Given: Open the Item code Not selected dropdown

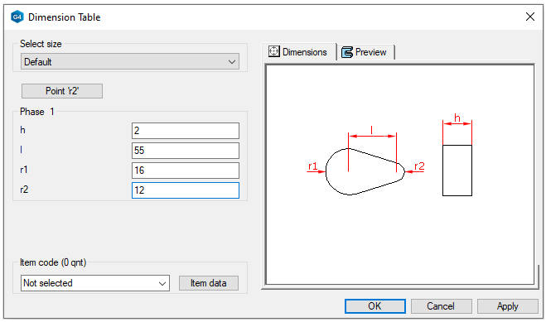Looking at the screenshot, I should [x=95, y=283].
